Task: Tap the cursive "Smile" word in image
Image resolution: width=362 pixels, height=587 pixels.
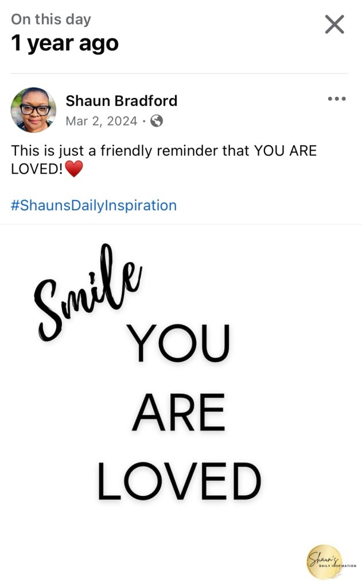Action: click(86, 291)
